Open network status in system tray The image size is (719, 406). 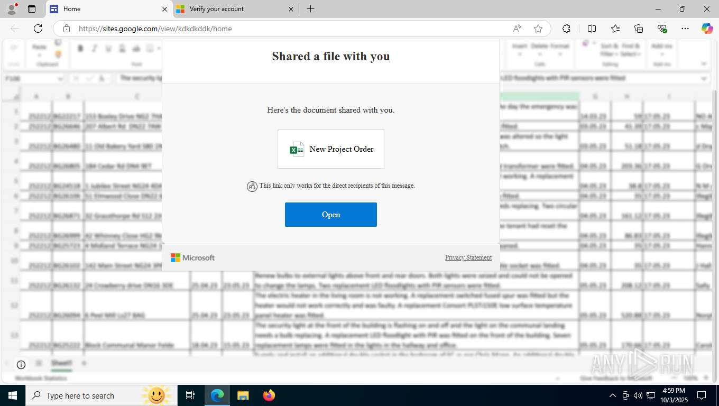click(651, 395)
